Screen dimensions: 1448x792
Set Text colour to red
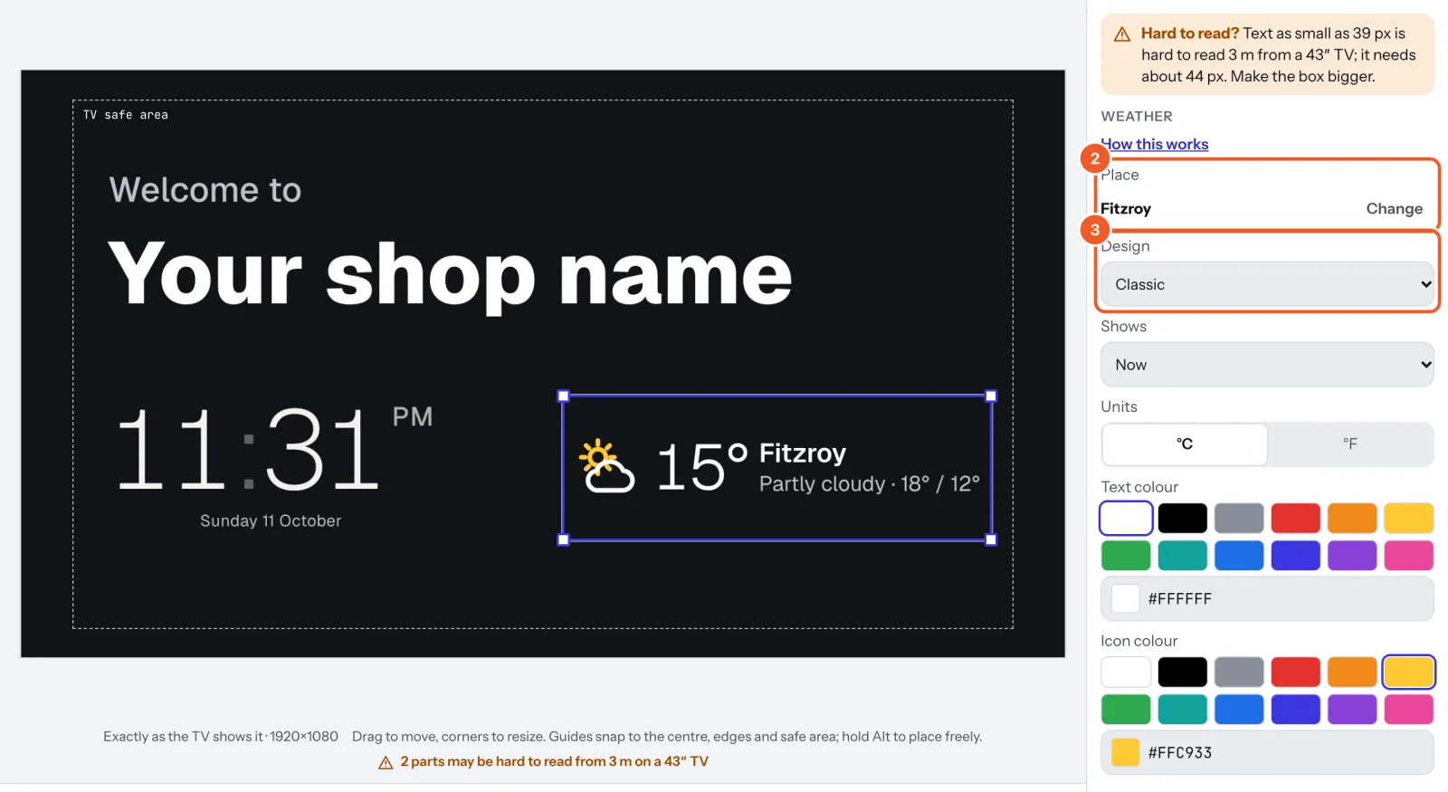tap(1296, 519)
